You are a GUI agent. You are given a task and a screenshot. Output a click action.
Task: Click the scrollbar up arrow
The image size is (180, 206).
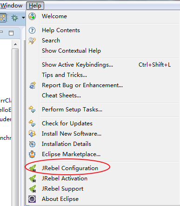pos(15,45)
